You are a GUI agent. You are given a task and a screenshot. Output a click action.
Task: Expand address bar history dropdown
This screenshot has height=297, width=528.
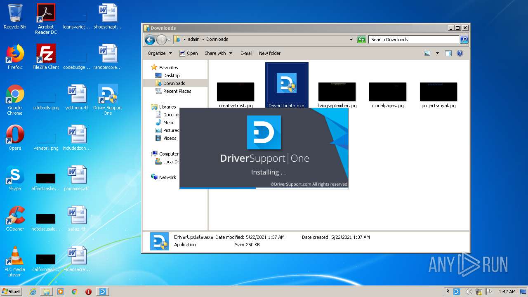351,40
